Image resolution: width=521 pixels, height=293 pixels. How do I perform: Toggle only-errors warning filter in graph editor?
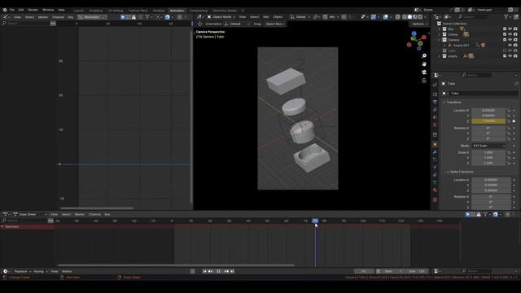pos(134,17)
